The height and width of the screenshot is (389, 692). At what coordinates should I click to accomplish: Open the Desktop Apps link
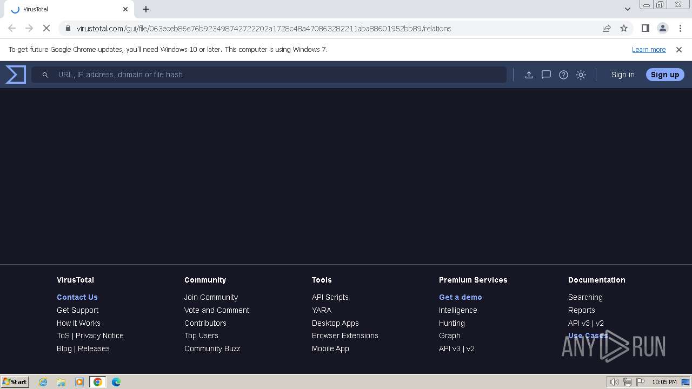(x=335, y=323)
